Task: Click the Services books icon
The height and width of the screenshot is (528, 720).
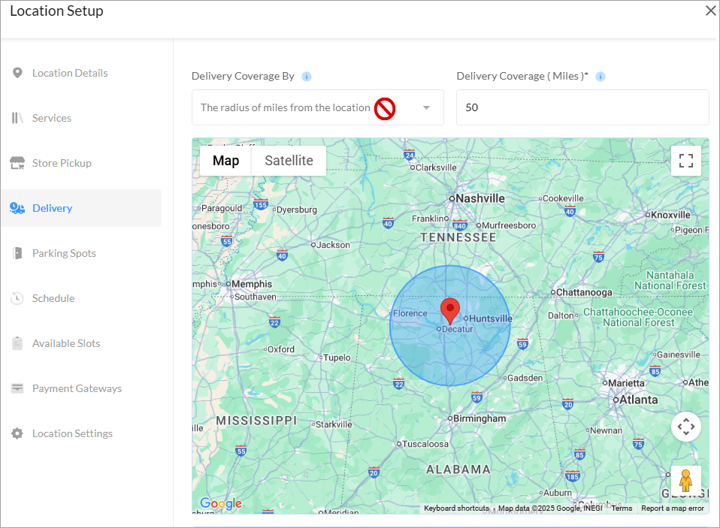Action: (17, 118)
